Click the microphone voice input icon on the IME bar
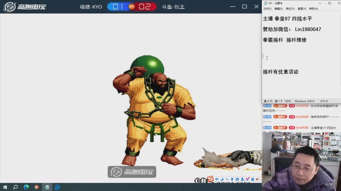This screenshot has height=191, width=341. [232, 179]
